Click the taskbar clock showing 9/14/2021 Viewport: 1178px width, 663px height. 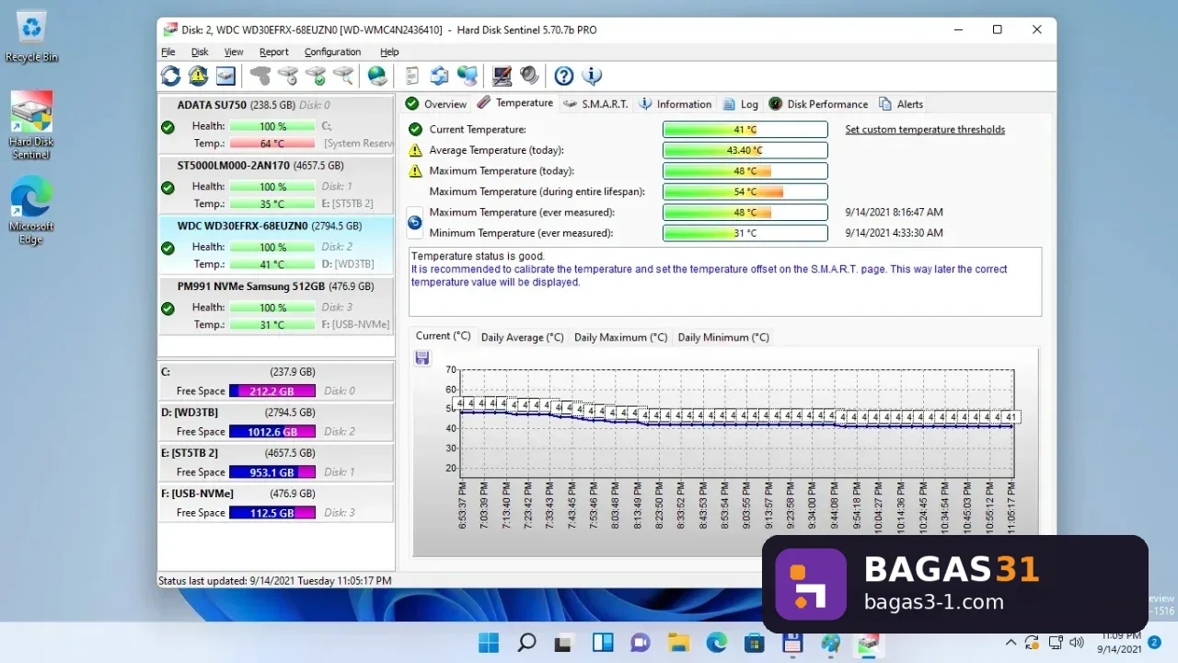tap(1118, 642)
